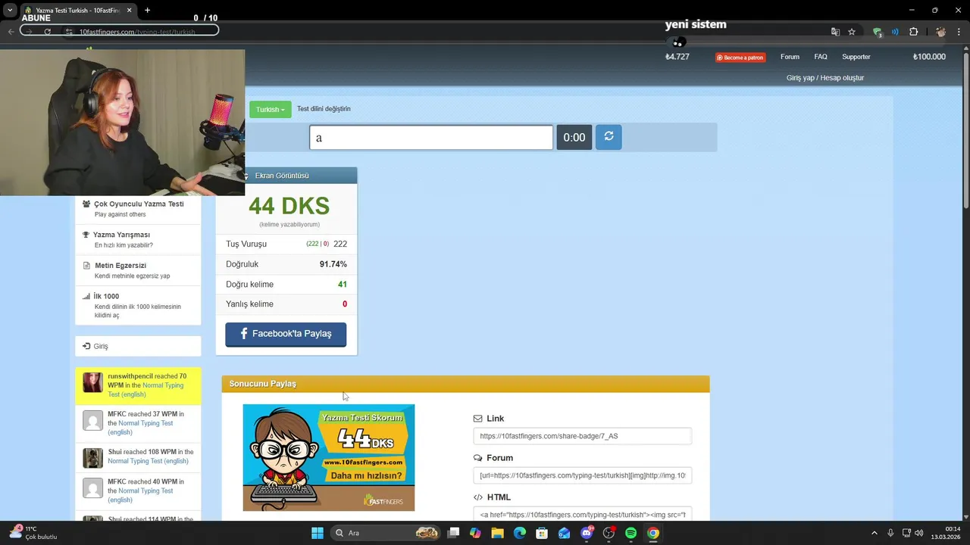970x545 pixels.
Task: Click 'Test dilini değiştirin' link
Action: point(324,109)
